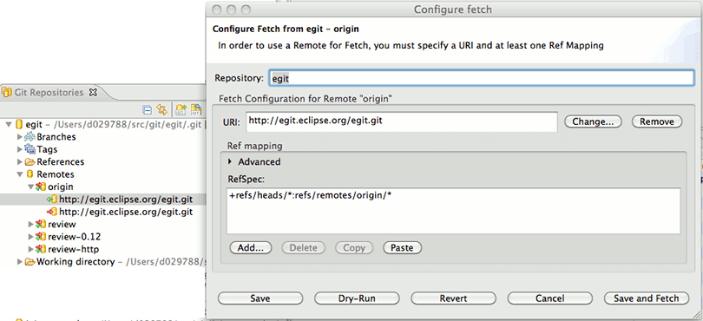Expand the review remote node
703x321 pixels.
click(x=31, y=224)
